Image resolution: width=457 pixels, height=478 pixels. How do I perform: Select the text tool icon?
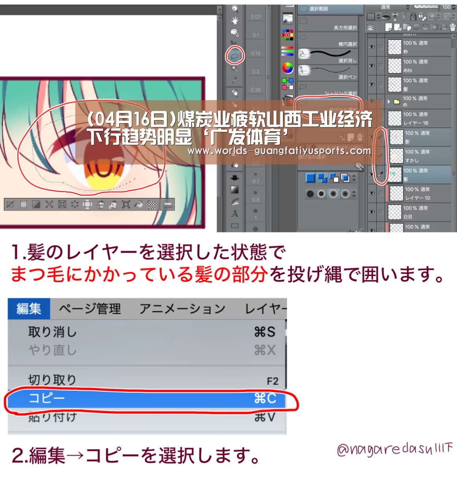(x=235, y=214)
